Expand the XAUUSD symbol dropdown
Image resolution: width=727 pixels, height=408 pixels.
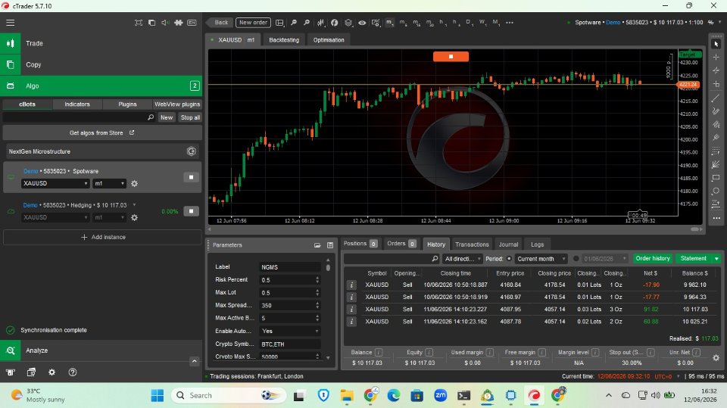(55, 184)
